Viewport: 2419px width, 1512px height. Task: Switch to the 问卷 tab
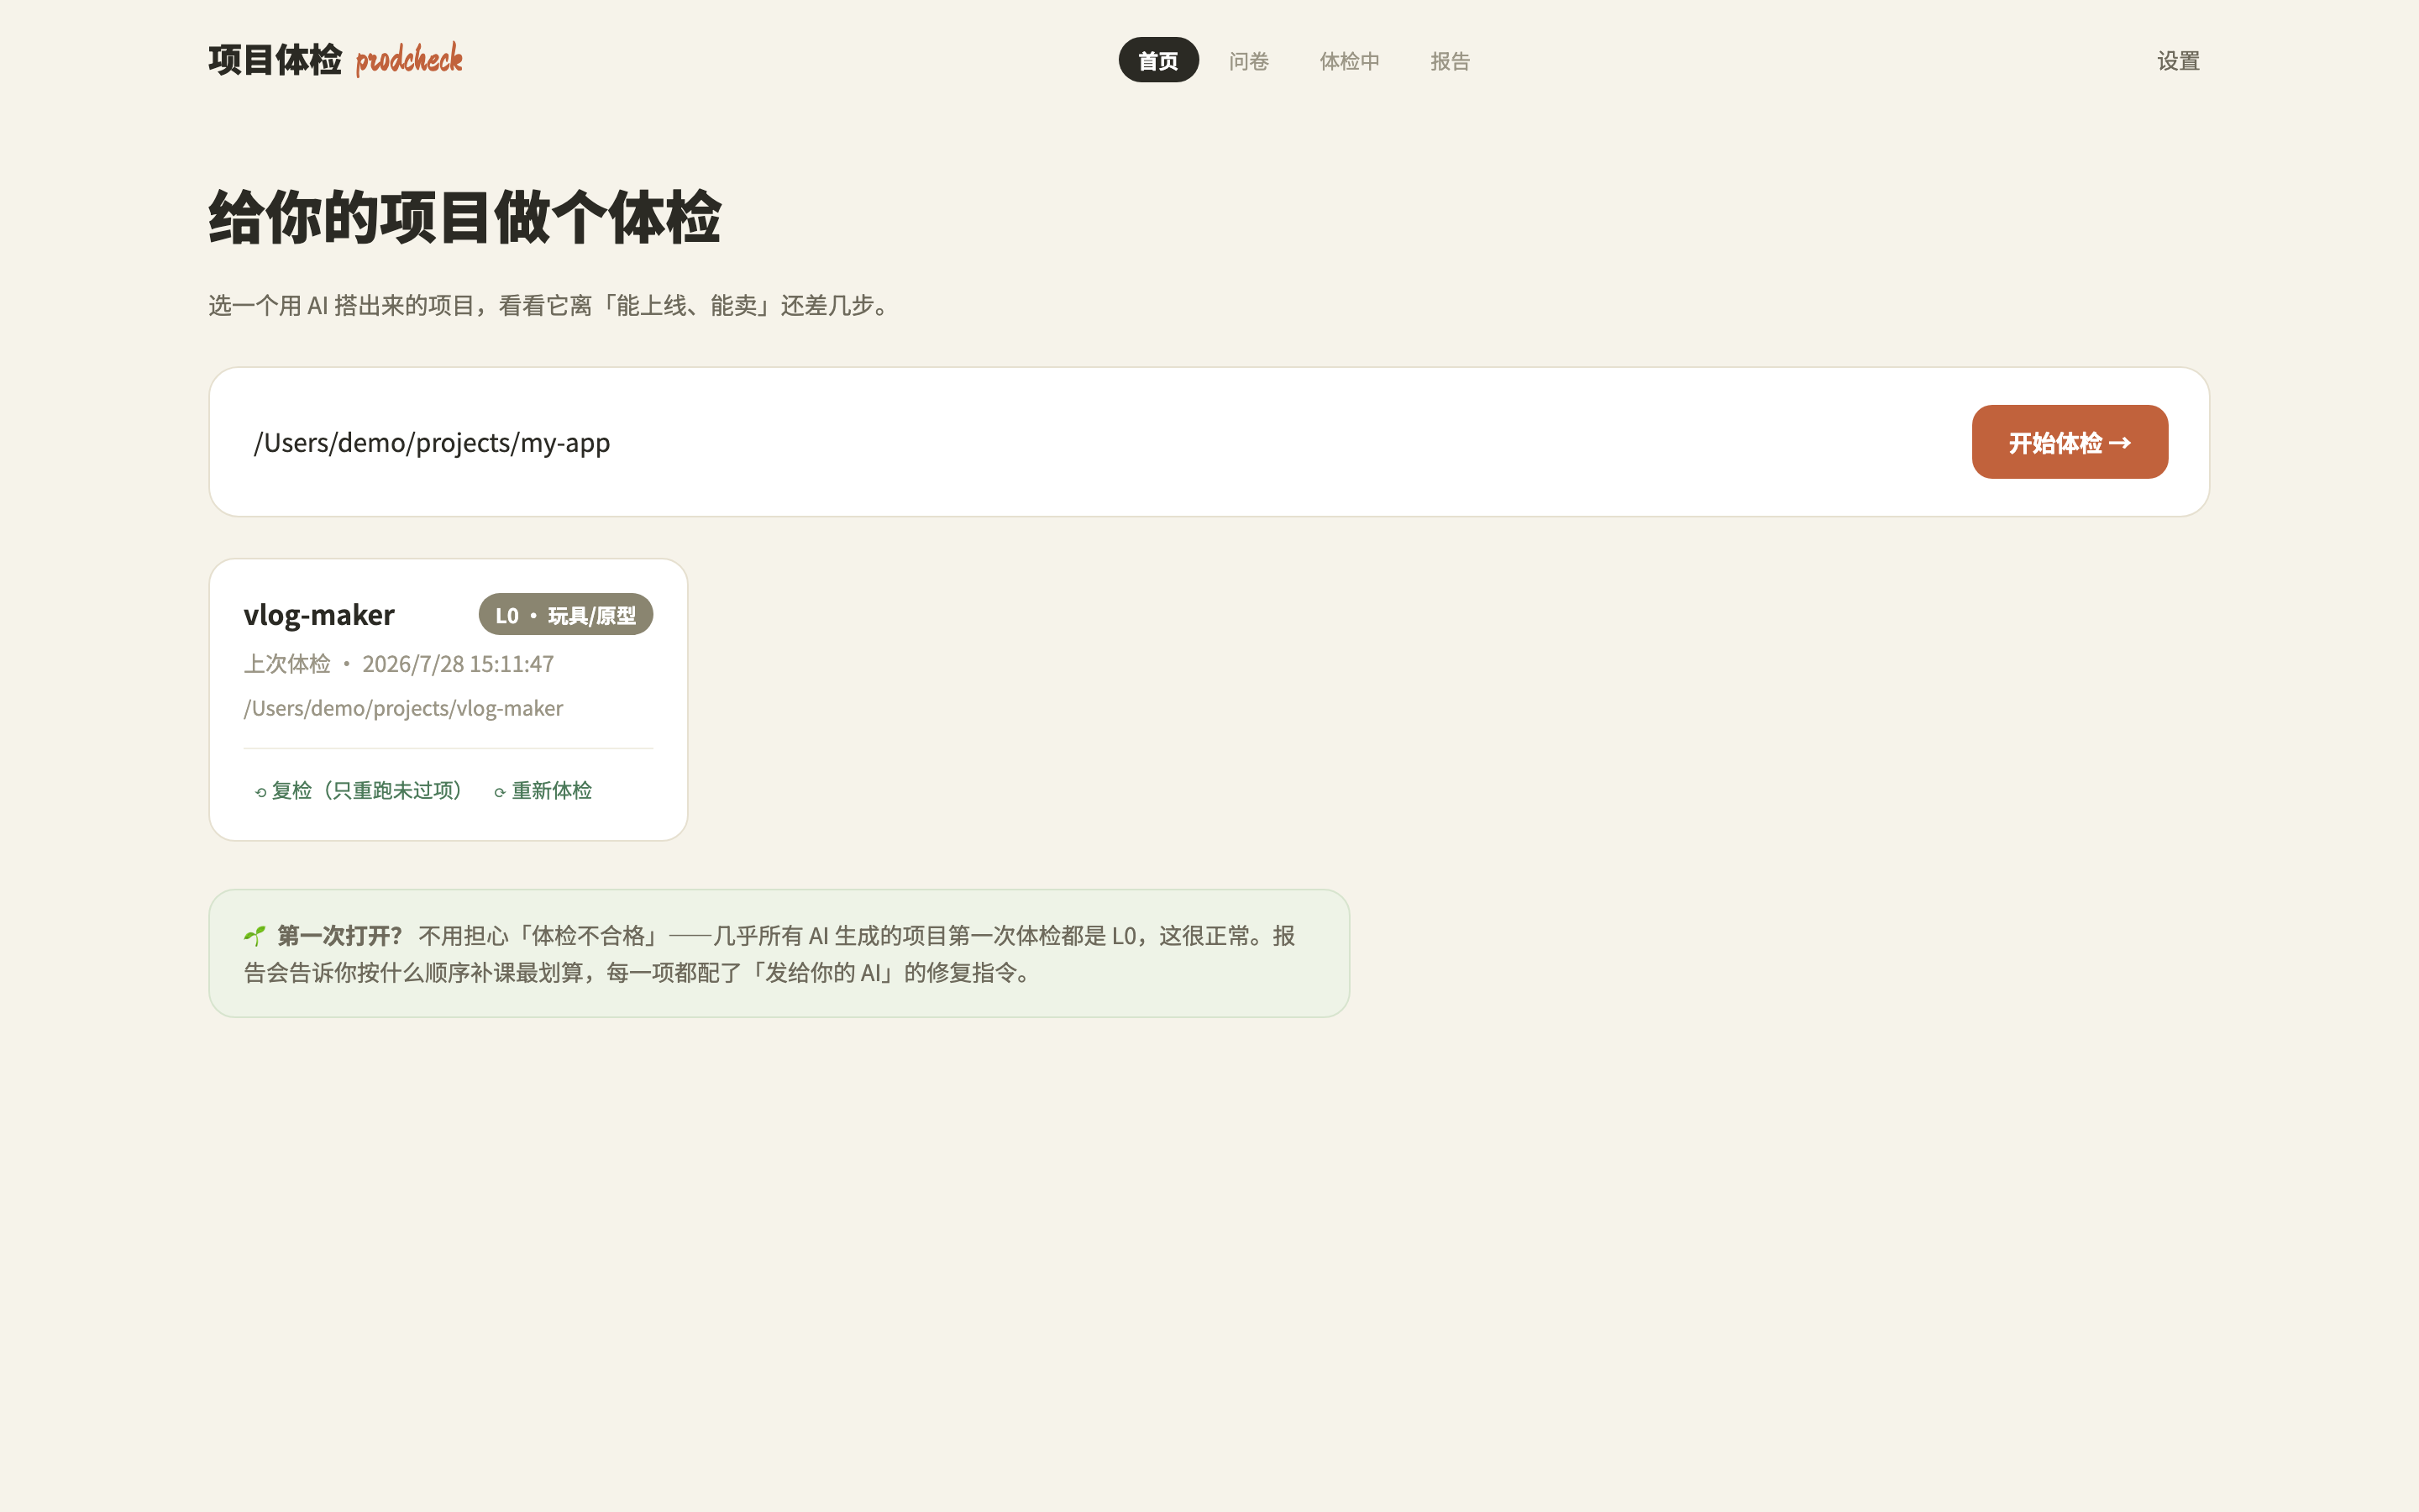pyautogui.click(x=1248, y=60)
